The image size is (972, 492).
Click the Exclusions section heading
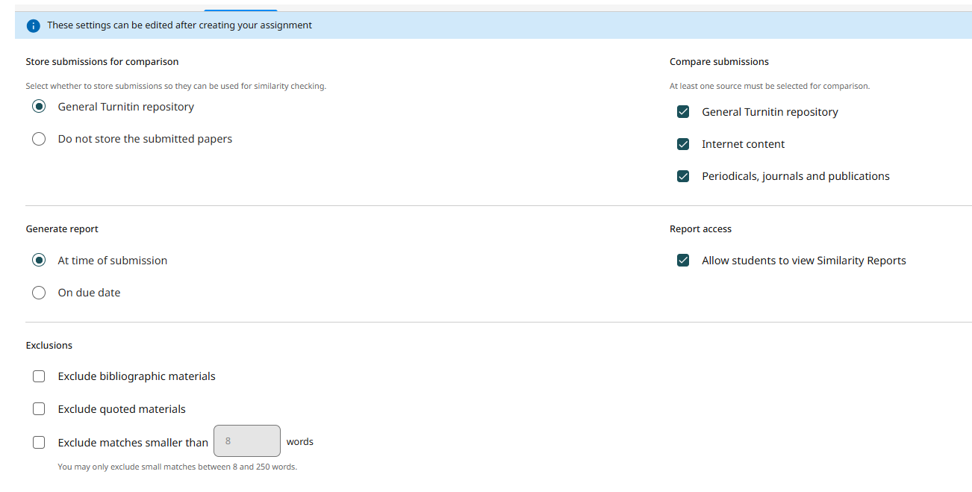(x=49, y=346)
